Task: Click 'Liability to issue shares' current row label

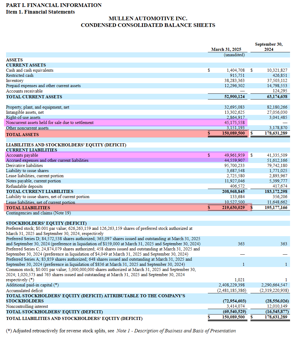Action: coord(27,171)
